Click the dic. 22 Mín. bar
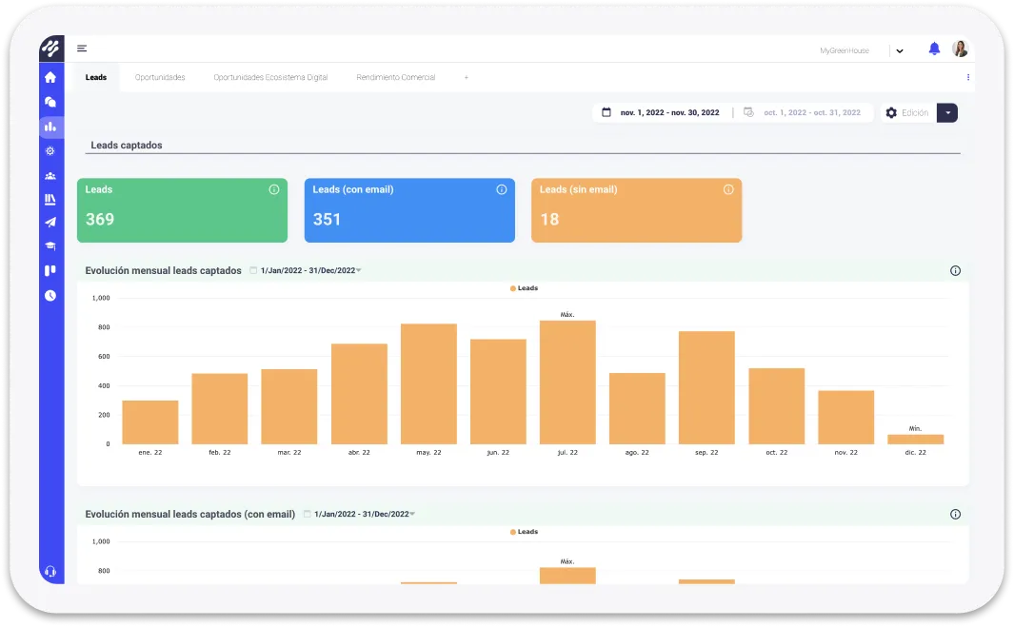The image size is (1014, 627). tap(916, 440)
